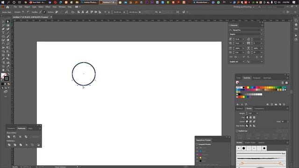The image size is (299, 168).
Task: Toggle visibility of Yellow separation
Action: [197, 158]
